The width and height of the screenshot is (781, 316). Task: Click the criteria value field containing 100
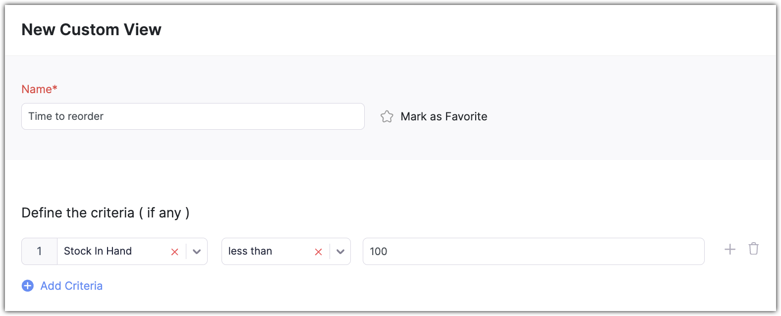[533, 251]
